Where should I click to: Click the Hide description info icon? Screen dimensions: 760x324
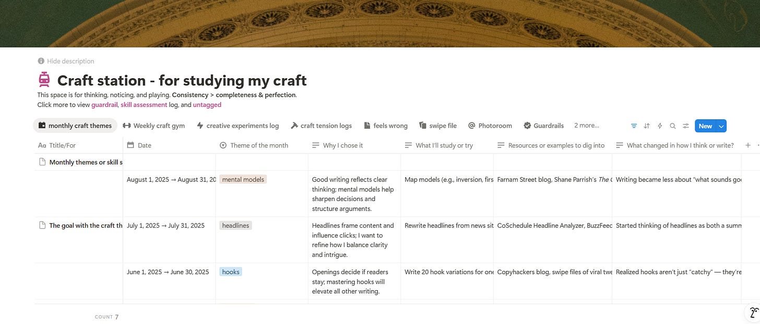click(x=41, y=61)
